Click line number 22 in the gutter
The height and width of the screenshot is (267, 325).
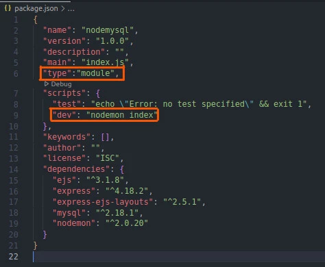pyautogui.click(x=13, y=257)
